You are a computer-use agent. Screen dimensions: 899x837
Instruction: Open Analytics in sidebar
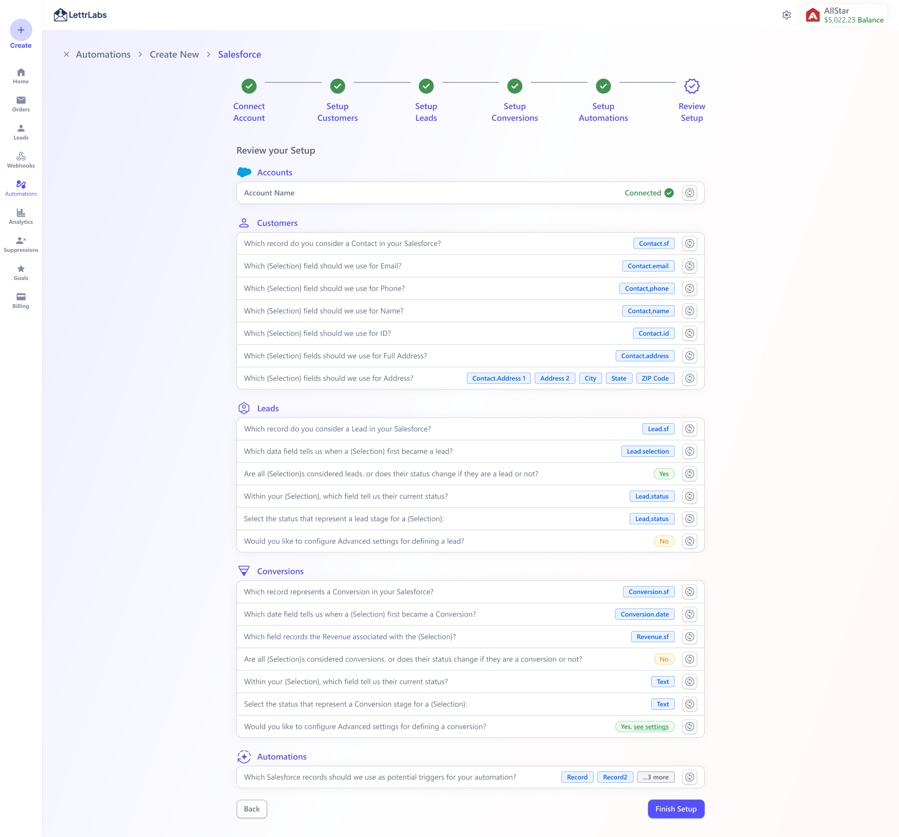[21, 216]
